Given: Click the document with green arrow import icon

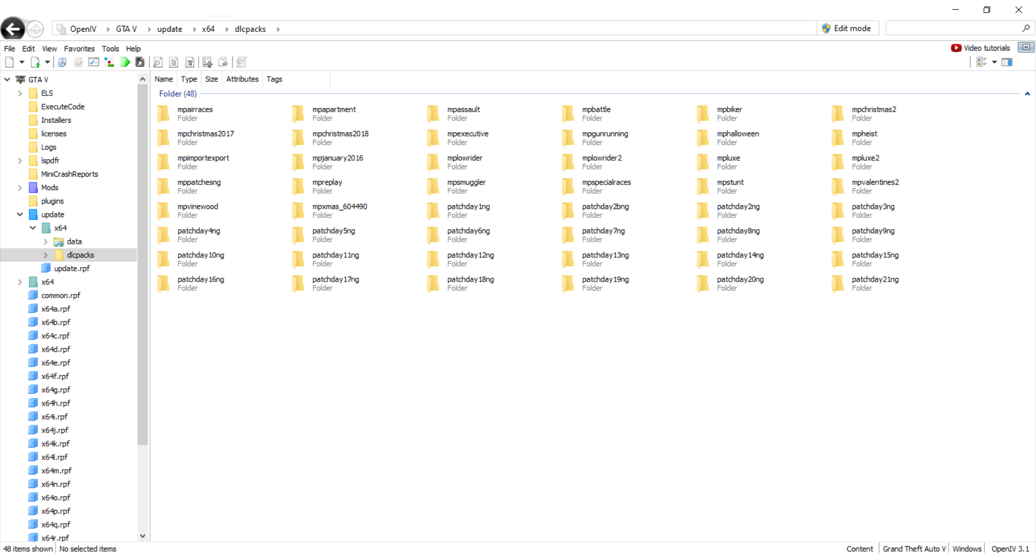Looking at the screenshot, I should pos(35,63).
